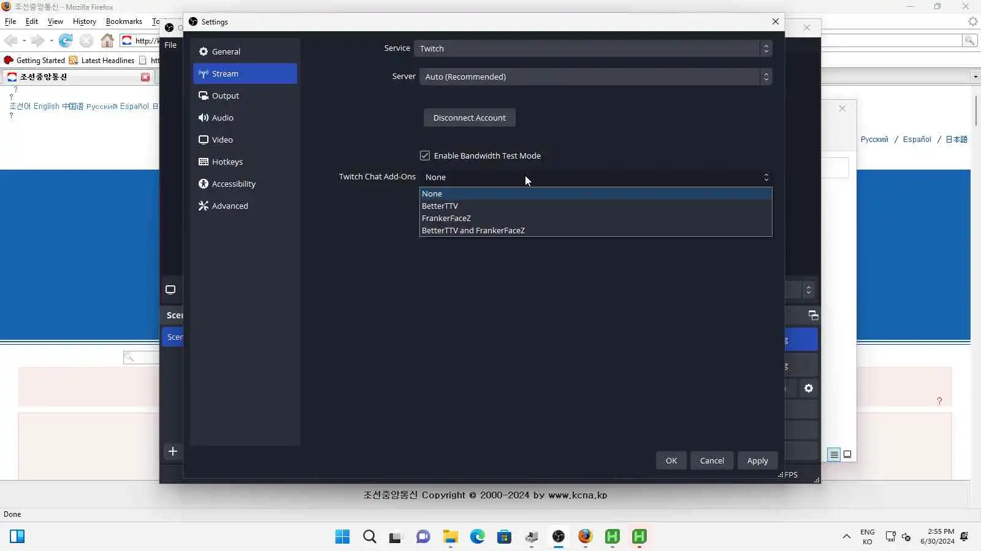Viewport: 981px width, 551px height.
Task: Click the gear icon in OBS controls dock
Action: (809, 388)
